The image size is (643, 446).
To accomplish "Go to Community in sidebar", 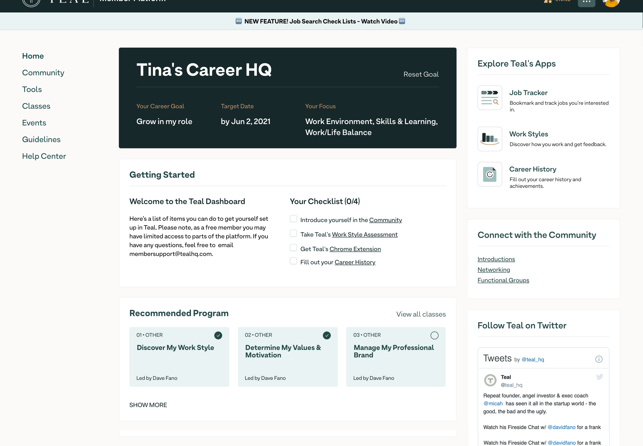I will tap(43, 73).
